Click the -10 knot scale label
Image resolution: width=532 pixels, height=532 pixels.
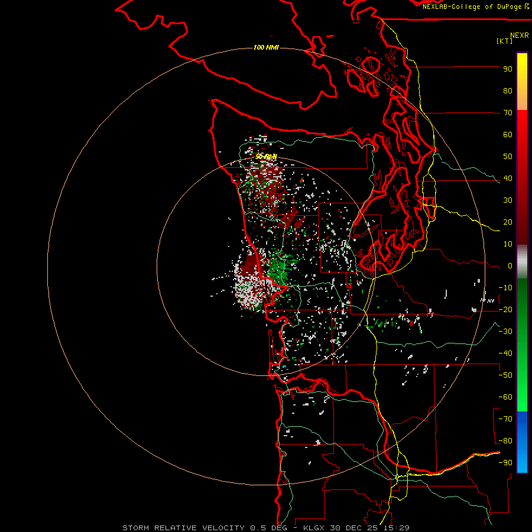[505, 288]
